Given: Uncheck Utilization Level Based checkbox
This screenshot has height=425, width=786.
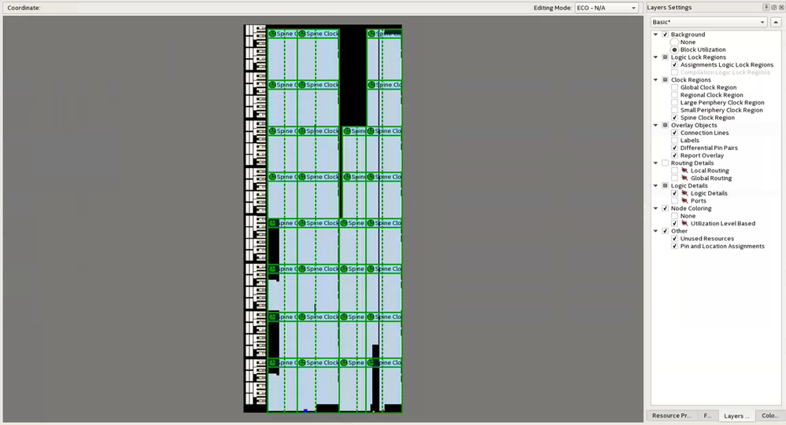Looking at the screenshot, I should click(x=675, y=223).
